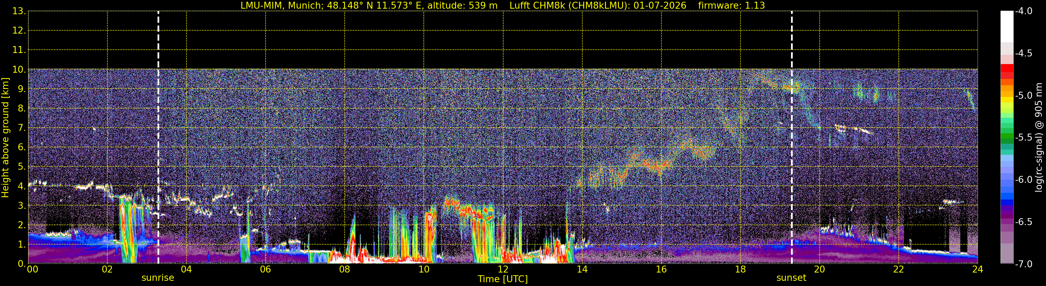Click the 10 km tick on height axis
The height and width of the screenshot is (286, 1046).
(x=19, y=70)
